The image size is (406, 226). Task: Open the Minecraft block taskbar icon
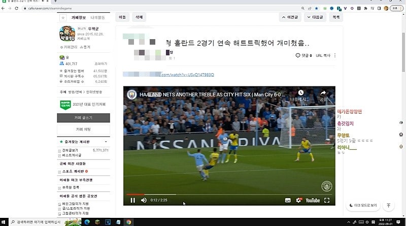pos(97,222)
